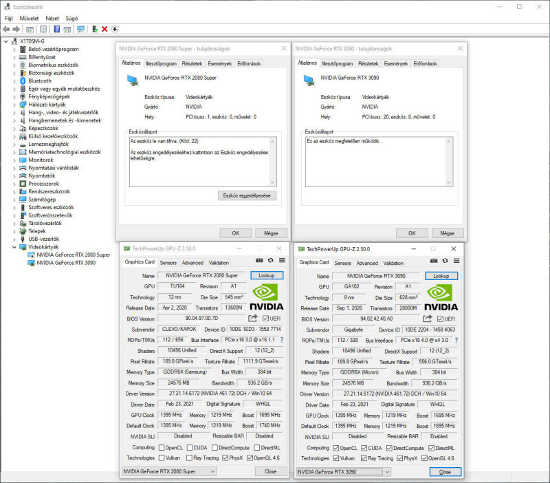This screenshot has width=550, height=483.
Task: Click bus interface question mark in 2080 Super GPU-Z
Action: [282, 340]
